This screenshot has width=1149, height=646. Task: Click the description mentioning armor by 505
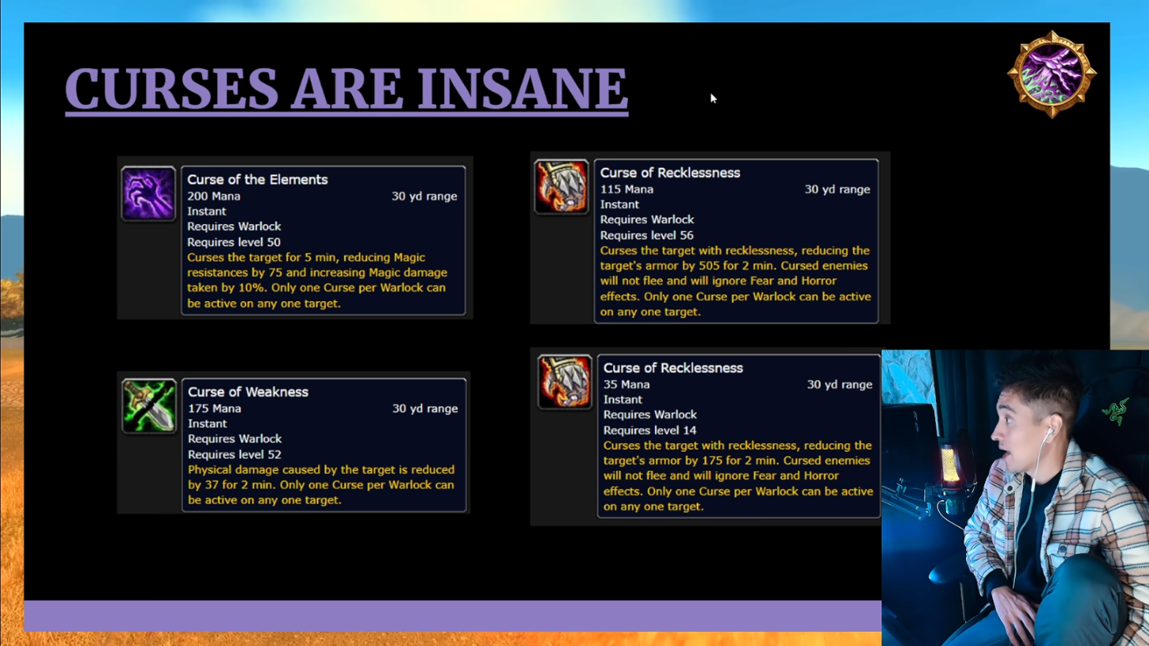[x=735, y=281]
